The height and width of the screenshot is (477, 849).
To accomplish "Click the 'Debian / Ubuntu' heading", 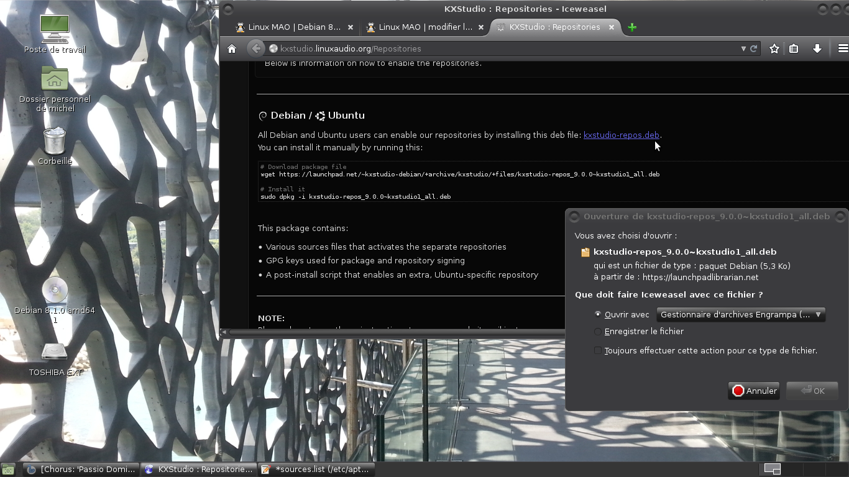I will click(x=311, y=116).
